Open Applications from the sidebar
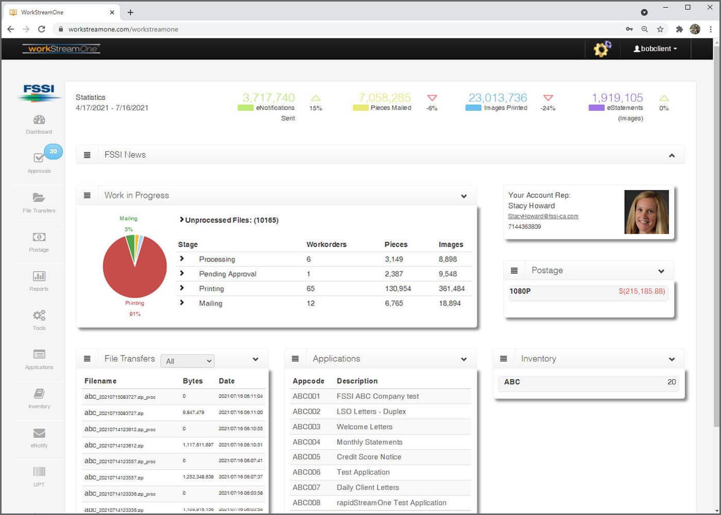 (39, 359)
